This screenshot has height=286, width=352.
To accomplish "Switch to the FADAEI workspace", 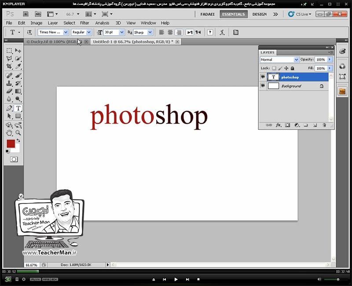I will coord(207,14).
